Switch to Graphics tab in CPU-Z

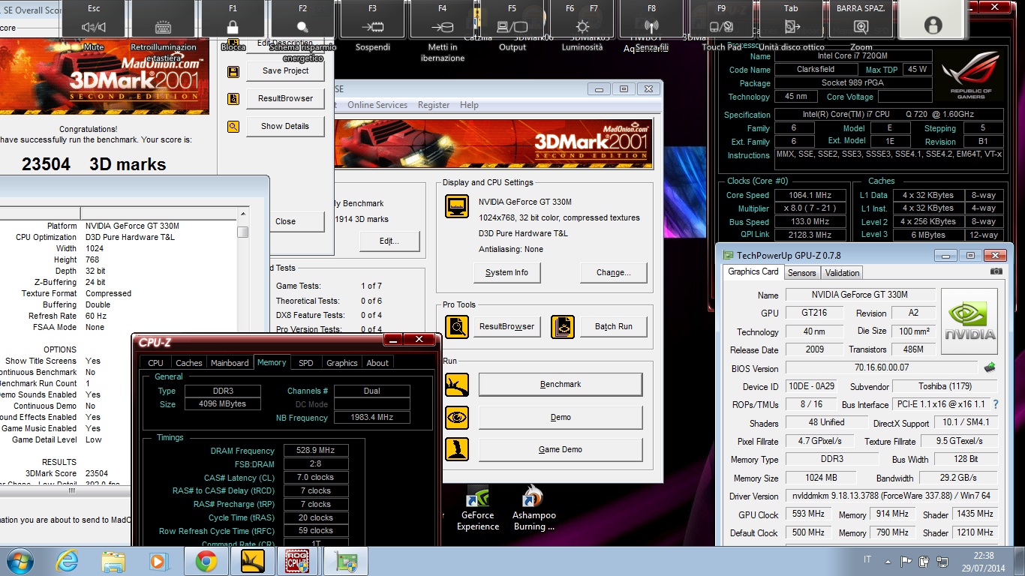[x=342, y=362]
